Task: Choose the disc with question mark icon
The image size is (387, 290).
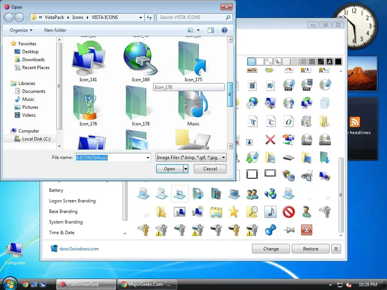Action: [x=288, y=103]
